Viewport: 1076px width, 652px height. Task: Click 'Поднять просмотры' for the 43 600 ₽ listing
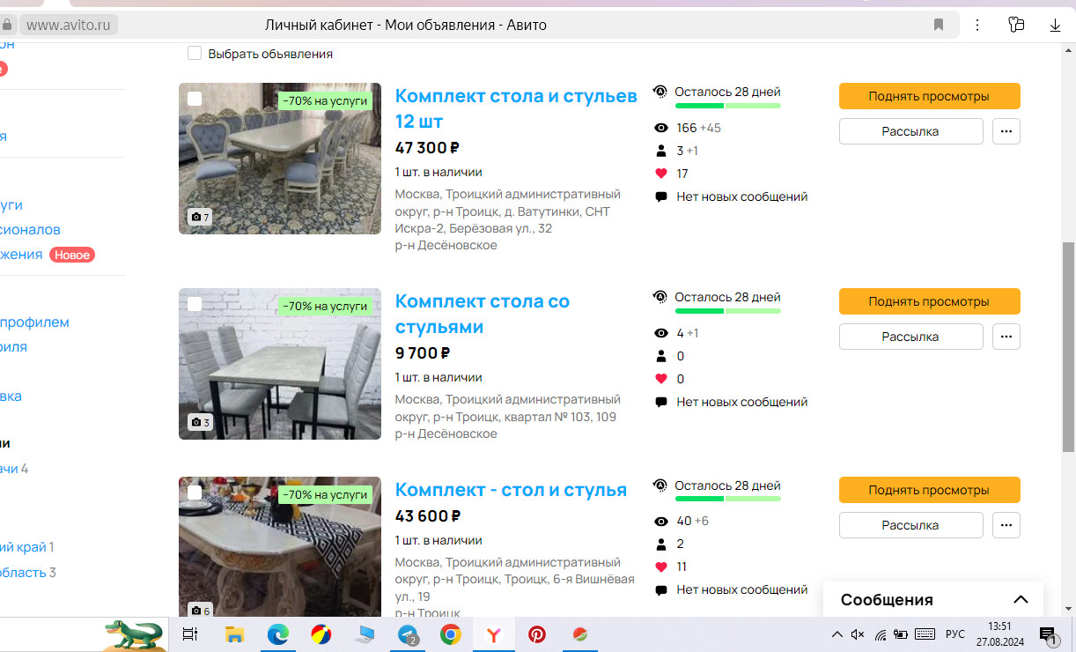(x=929, y=490)
